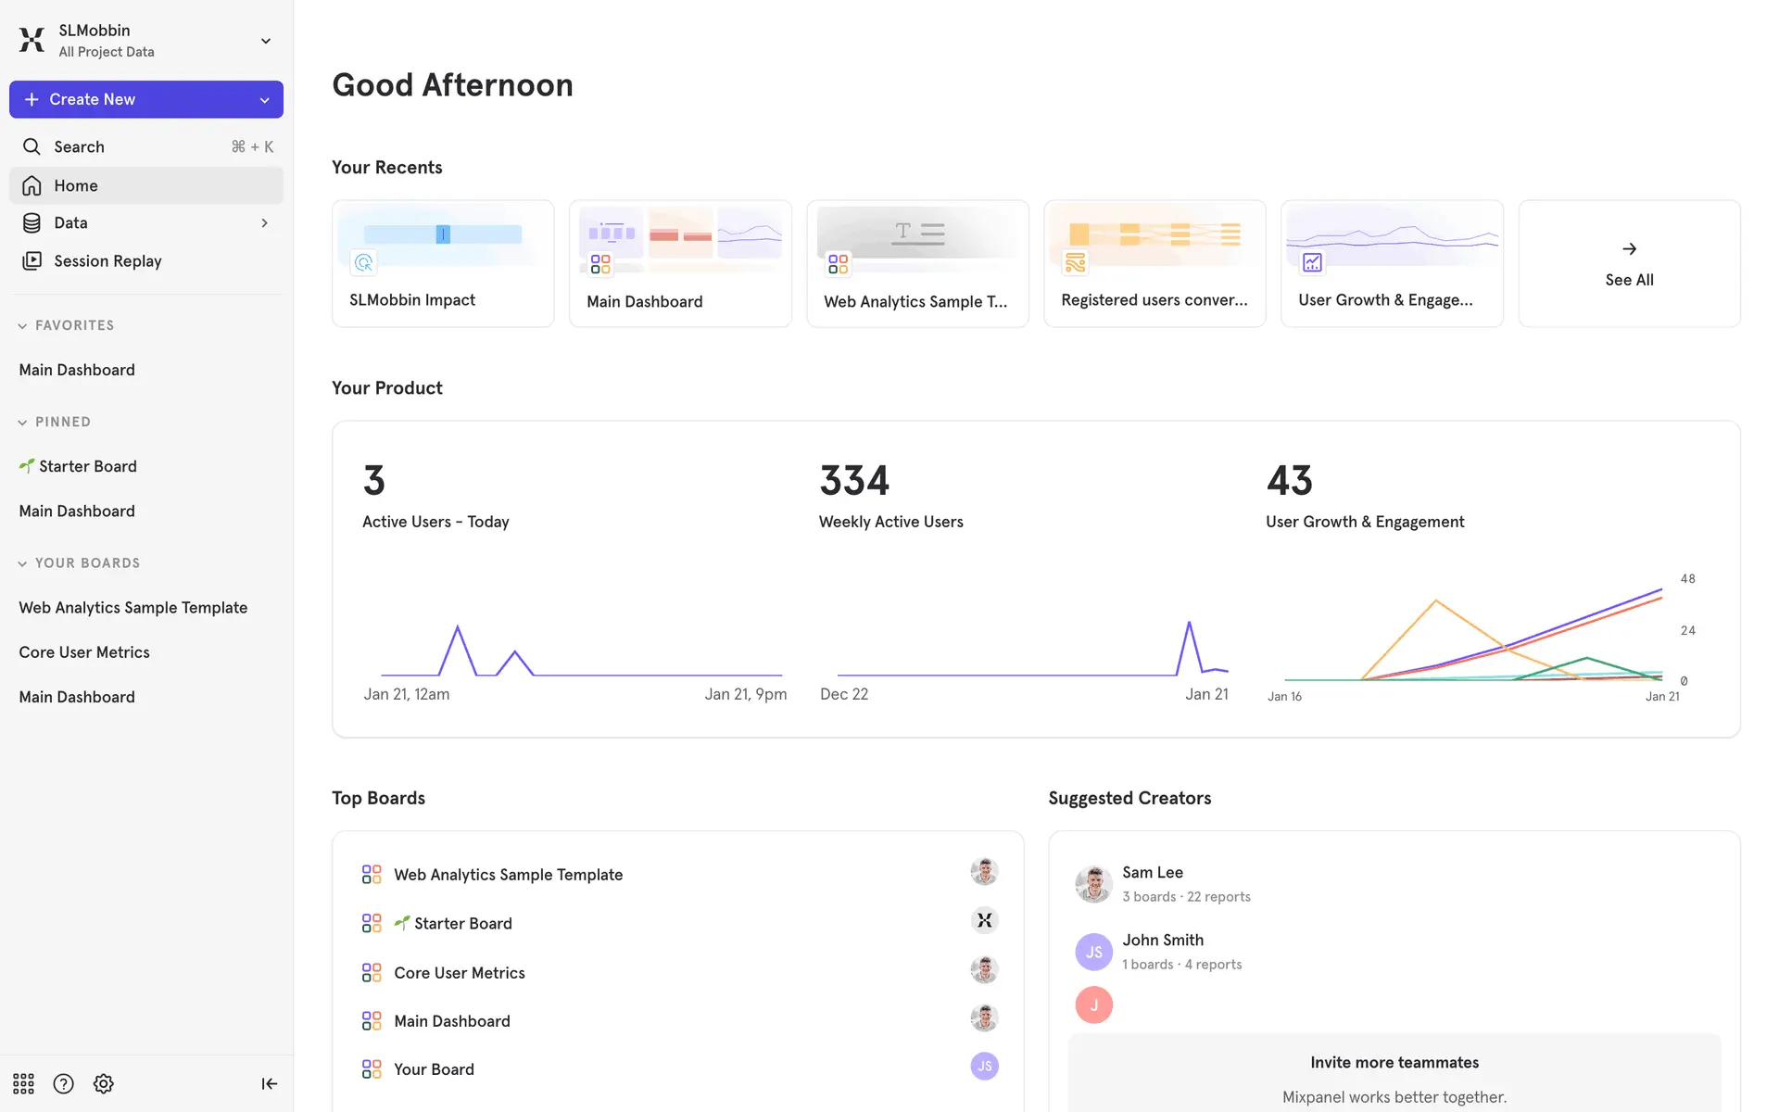This screenshot has width=1779, height=1112.
Task: Open the SLMobbin project switcher dropdown
Action: coord(265,41)
